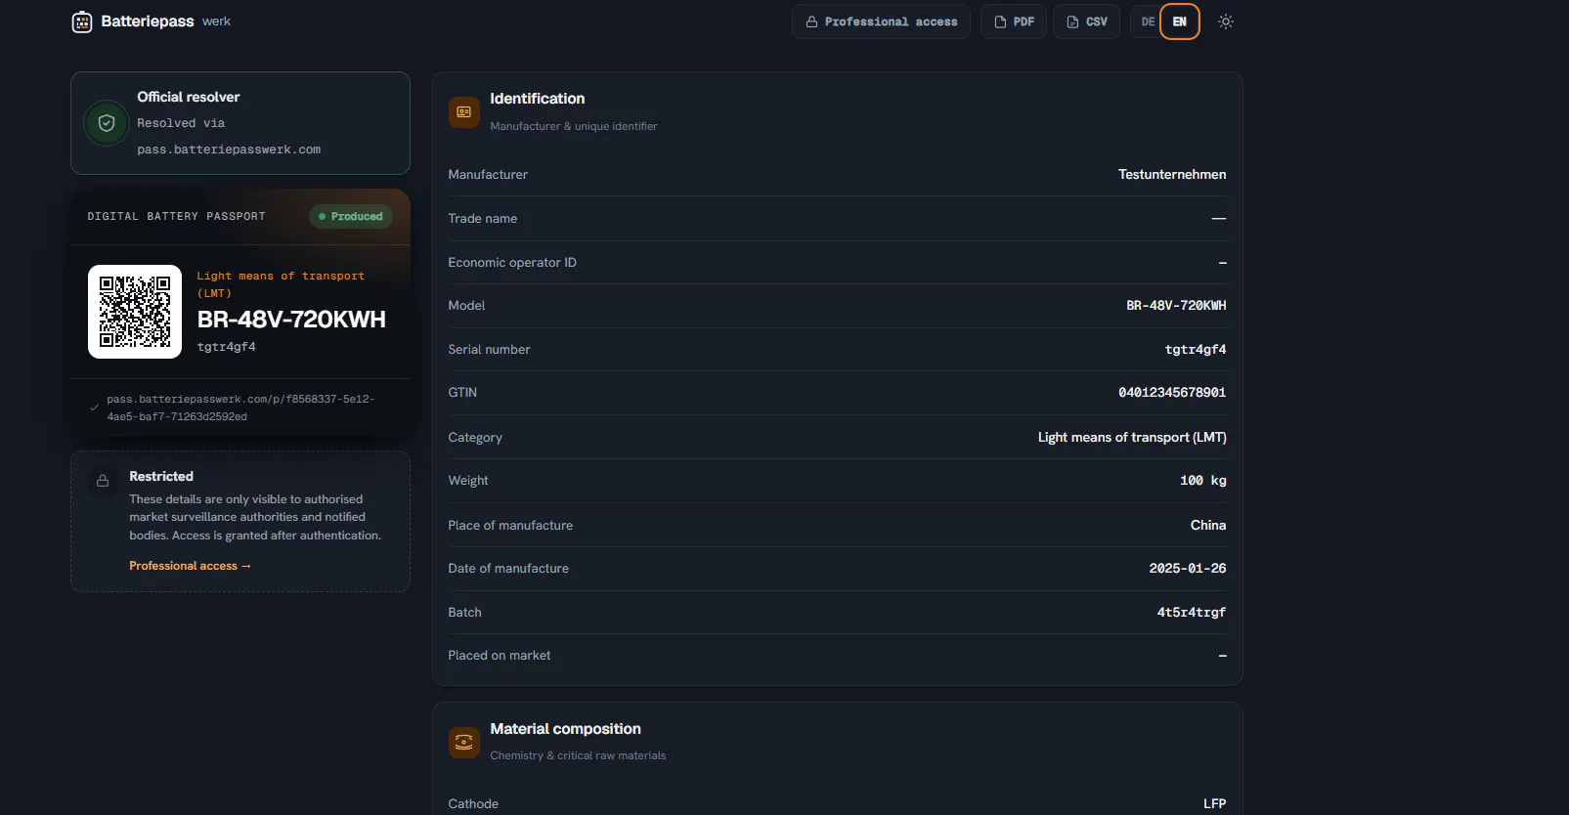Download the passport as PDF
This screenshot has height=815, width=1569.
(1014, 21)
